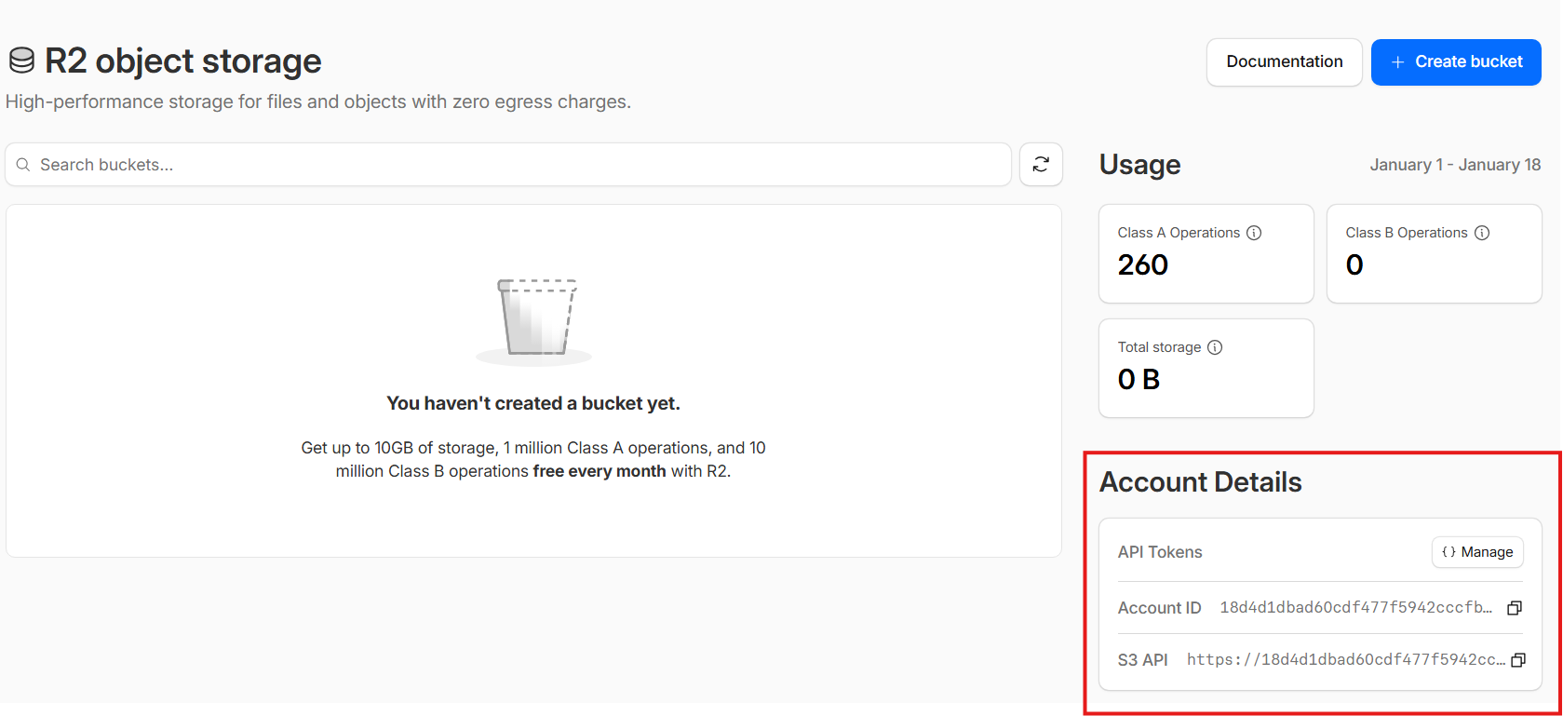Copy the Account ID value
The height and width of the screenshot is (716, 1563).
point(1515,608)
